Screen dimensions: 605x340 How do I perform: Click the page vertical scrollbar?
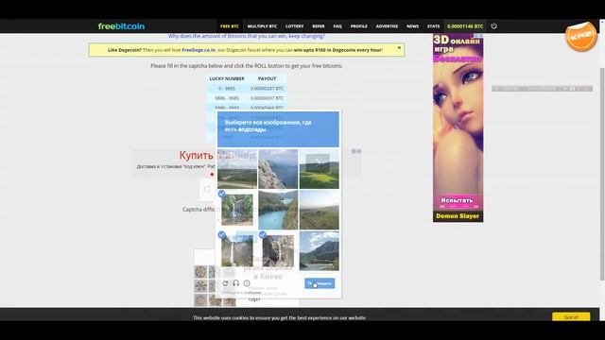tap(602, 174)
